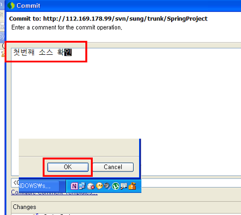This screenshot has height=215, width=241.
Task: Click OK to confirm the commit
Action: [x=68, y=167]
